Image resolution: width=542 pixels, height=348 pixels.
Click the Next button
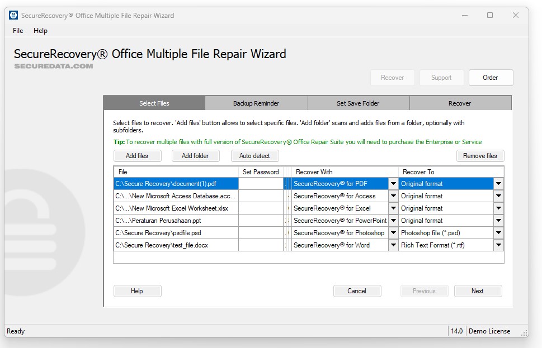(478, 291)
